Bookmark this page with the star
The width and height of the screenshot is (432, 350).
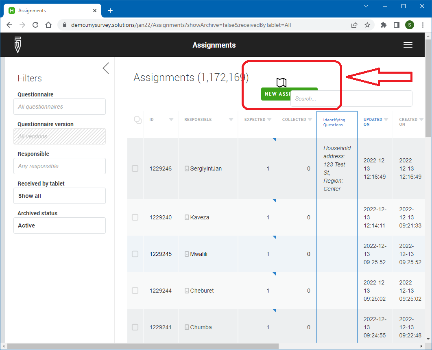(367, 25)
